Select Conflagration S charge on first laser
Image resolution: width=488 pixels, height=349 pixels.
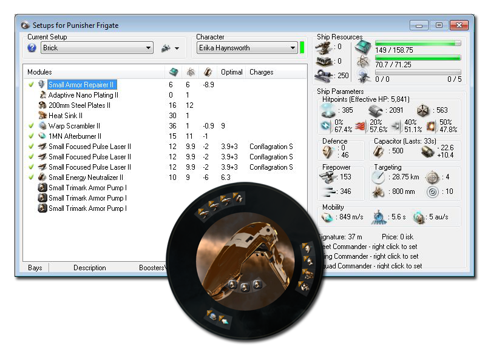[x=271, y=147]
